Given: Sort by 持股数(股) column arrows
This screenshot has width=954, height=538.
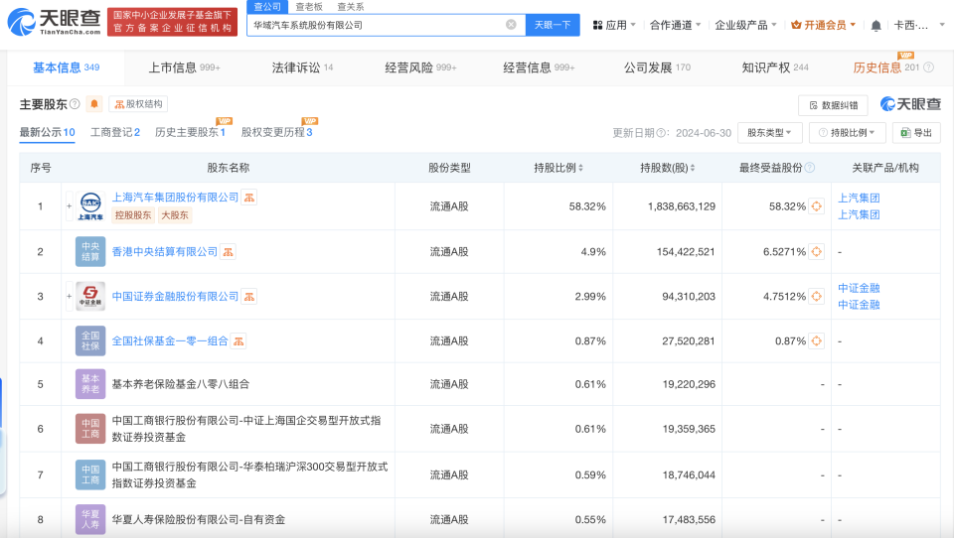Looking at the screenshot, I should [x=693, y=168].
